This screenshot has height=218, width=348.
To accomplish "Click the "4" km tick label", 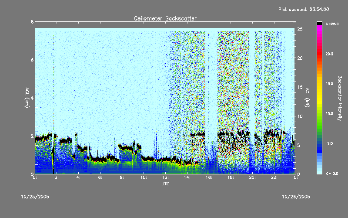I will 32,98.
